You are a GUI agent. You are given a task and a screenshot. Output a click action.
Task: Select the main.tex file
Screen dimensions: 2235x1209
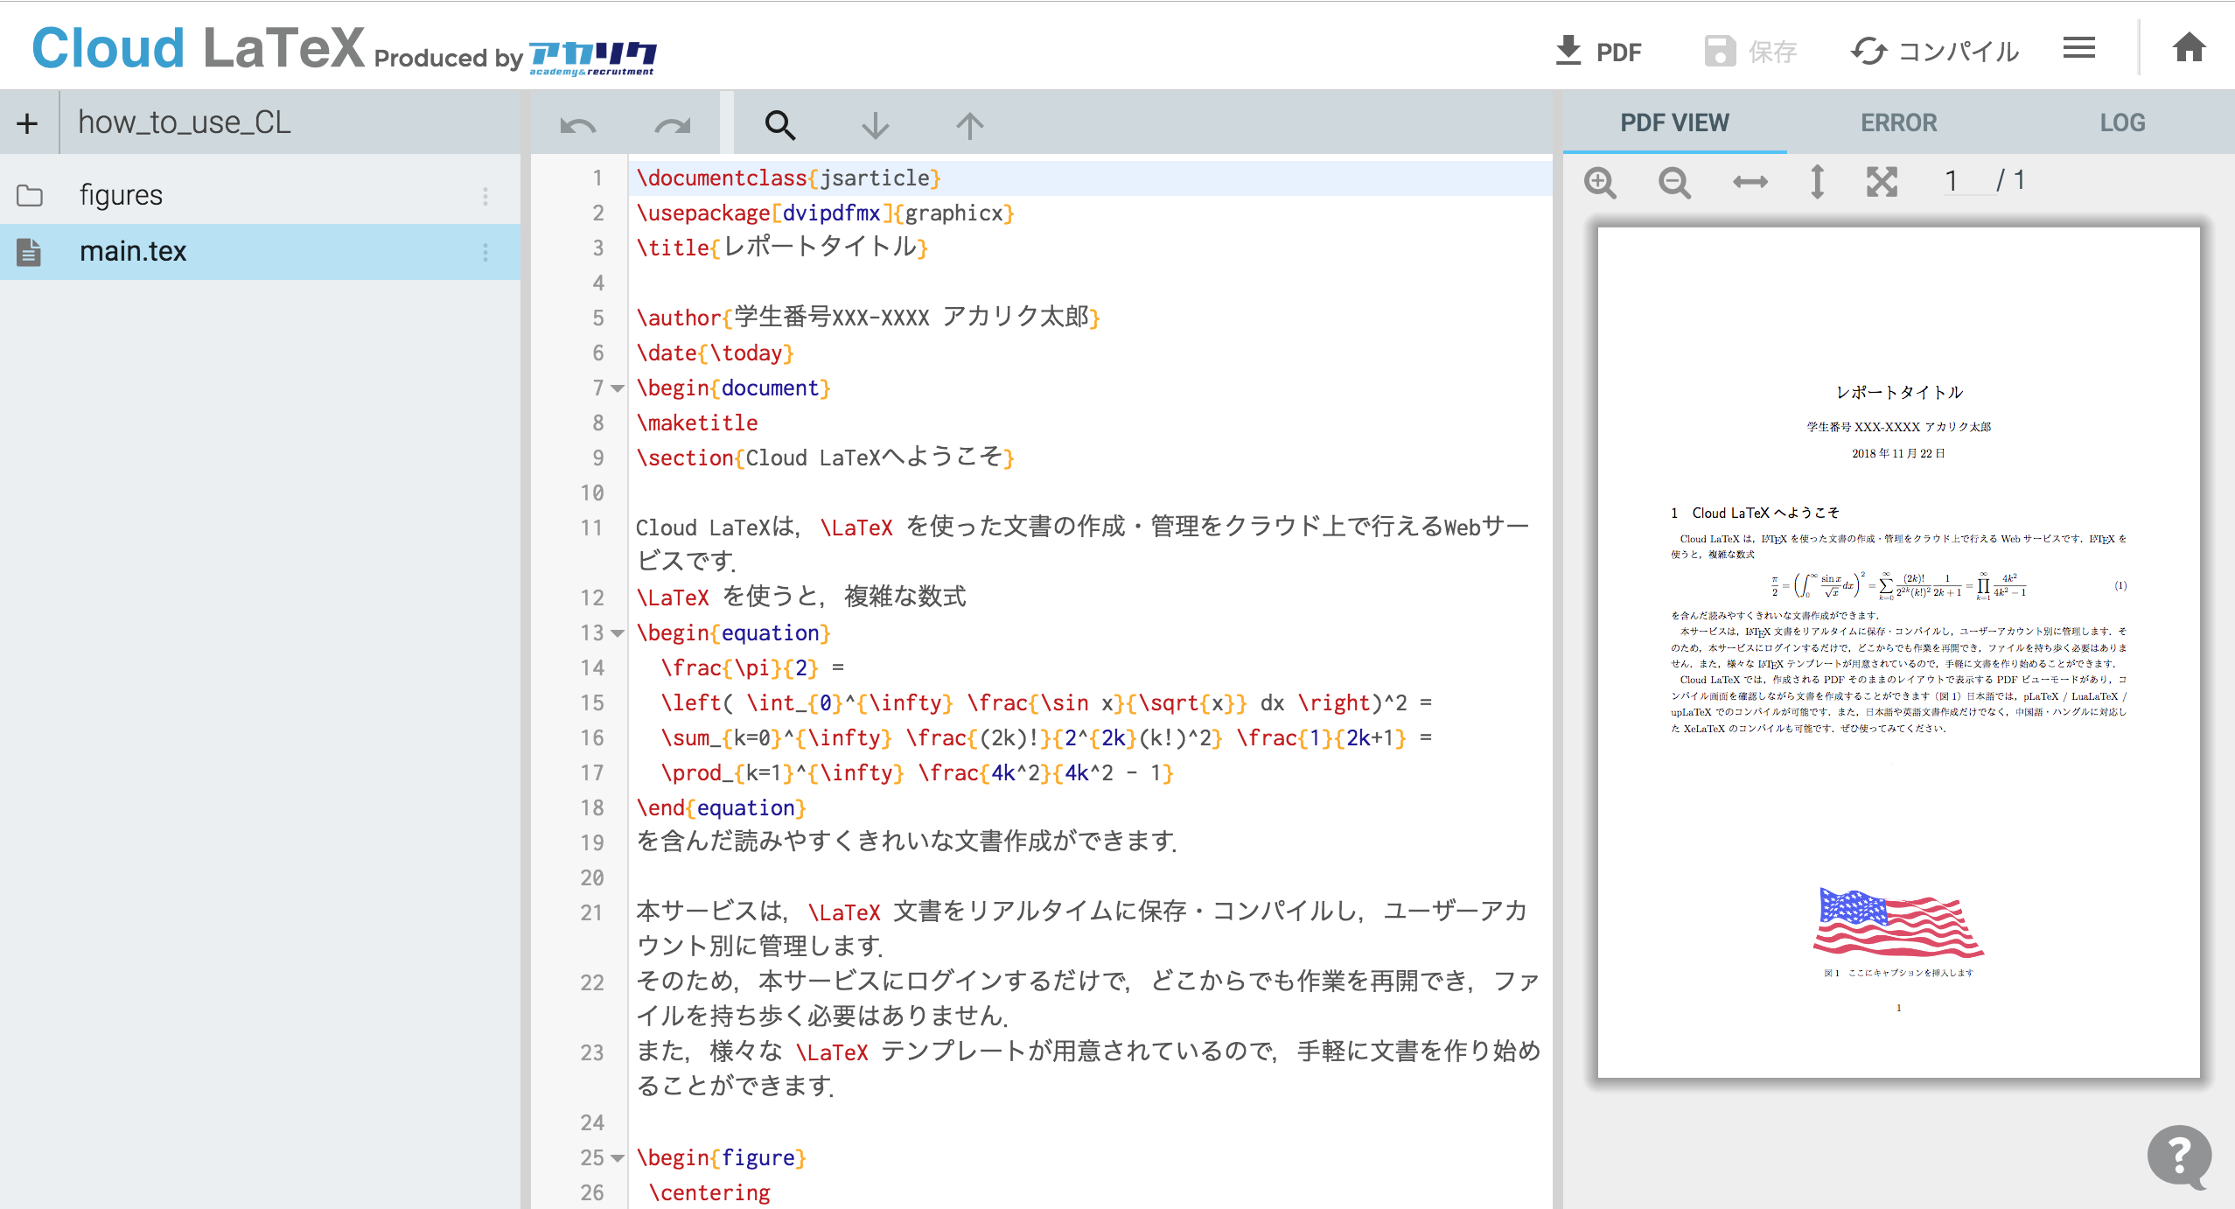click(260, 252)
